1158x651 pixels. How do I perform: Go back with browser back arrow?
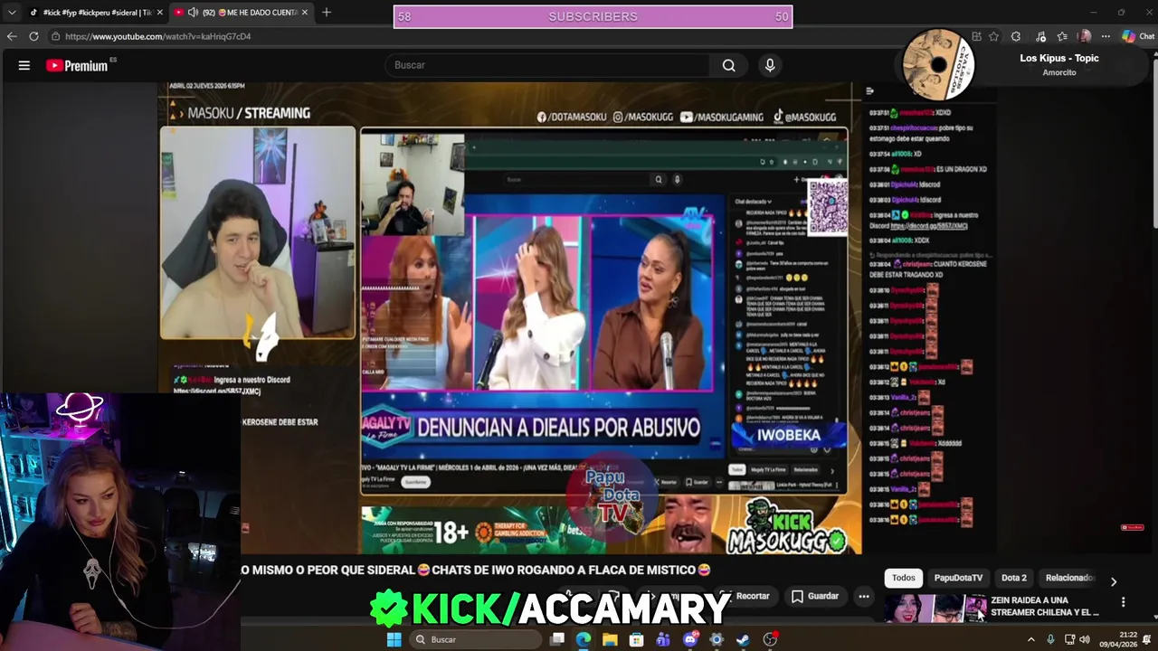pyautogui.click(x=12, y=36)
